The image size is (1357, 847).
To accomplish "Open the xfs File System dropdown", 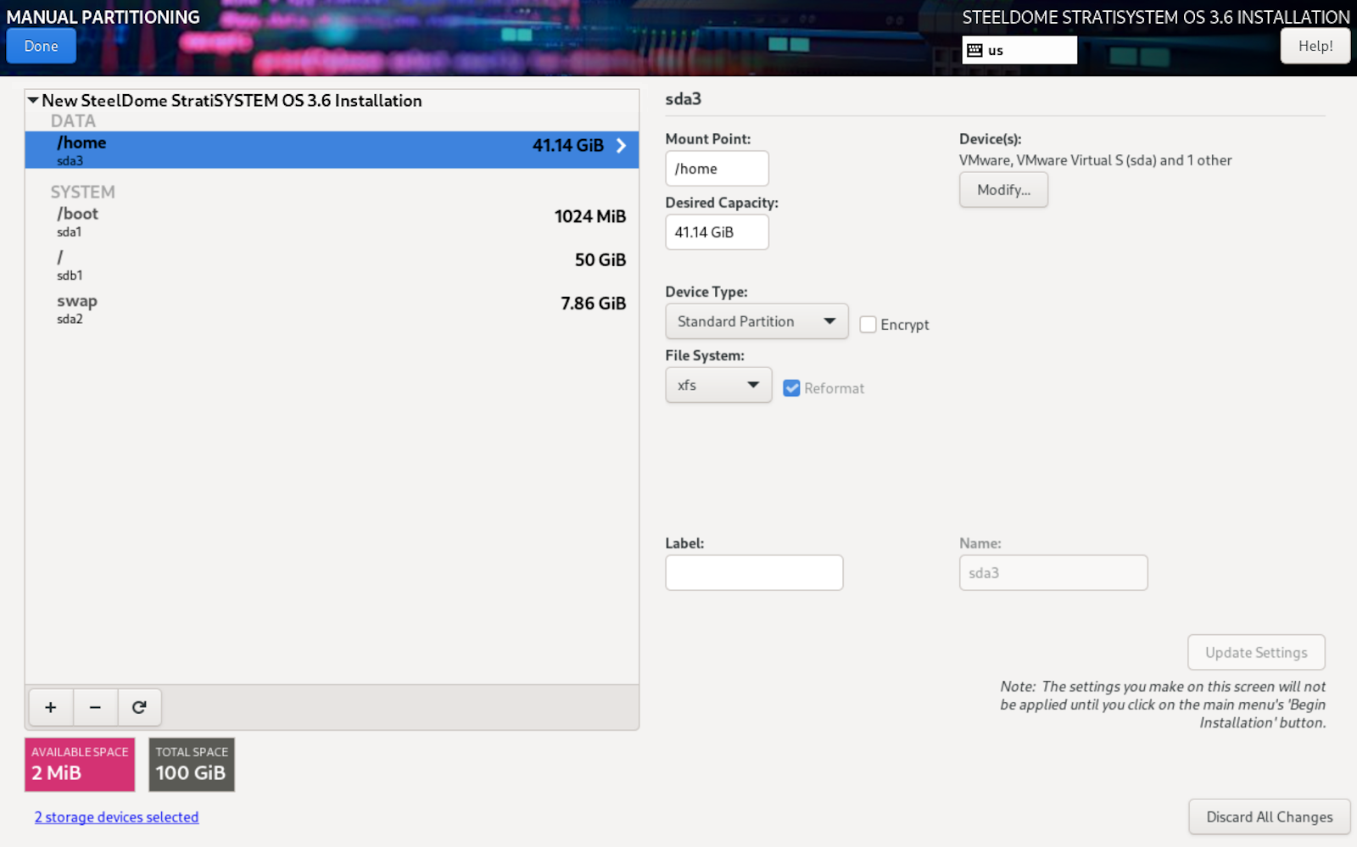I will tap(718, 385).
